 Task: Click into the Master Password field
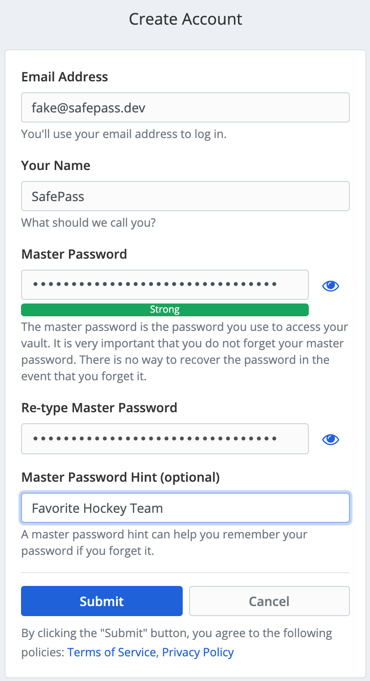tap(164, 284)
